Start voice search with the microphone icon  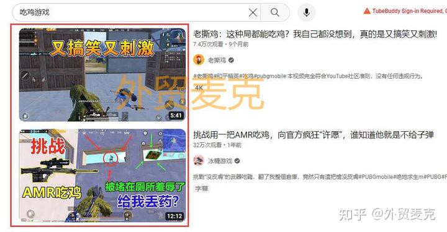[x=307, y=12]
